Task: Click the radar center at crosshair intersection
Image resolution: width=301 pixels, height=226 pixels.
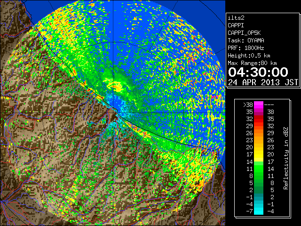Action: tap(113, 113)
